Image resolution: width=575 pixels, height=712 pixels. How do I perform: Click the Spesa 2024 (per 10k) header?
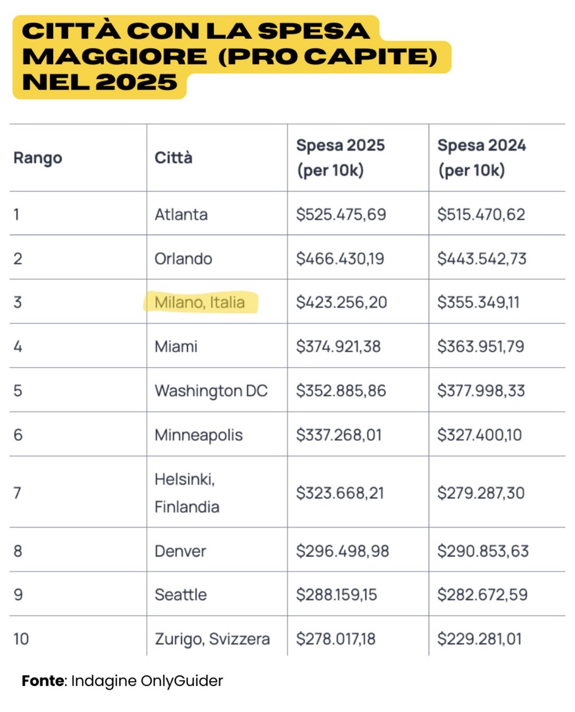pyautogui.click(x=481, y=158)
